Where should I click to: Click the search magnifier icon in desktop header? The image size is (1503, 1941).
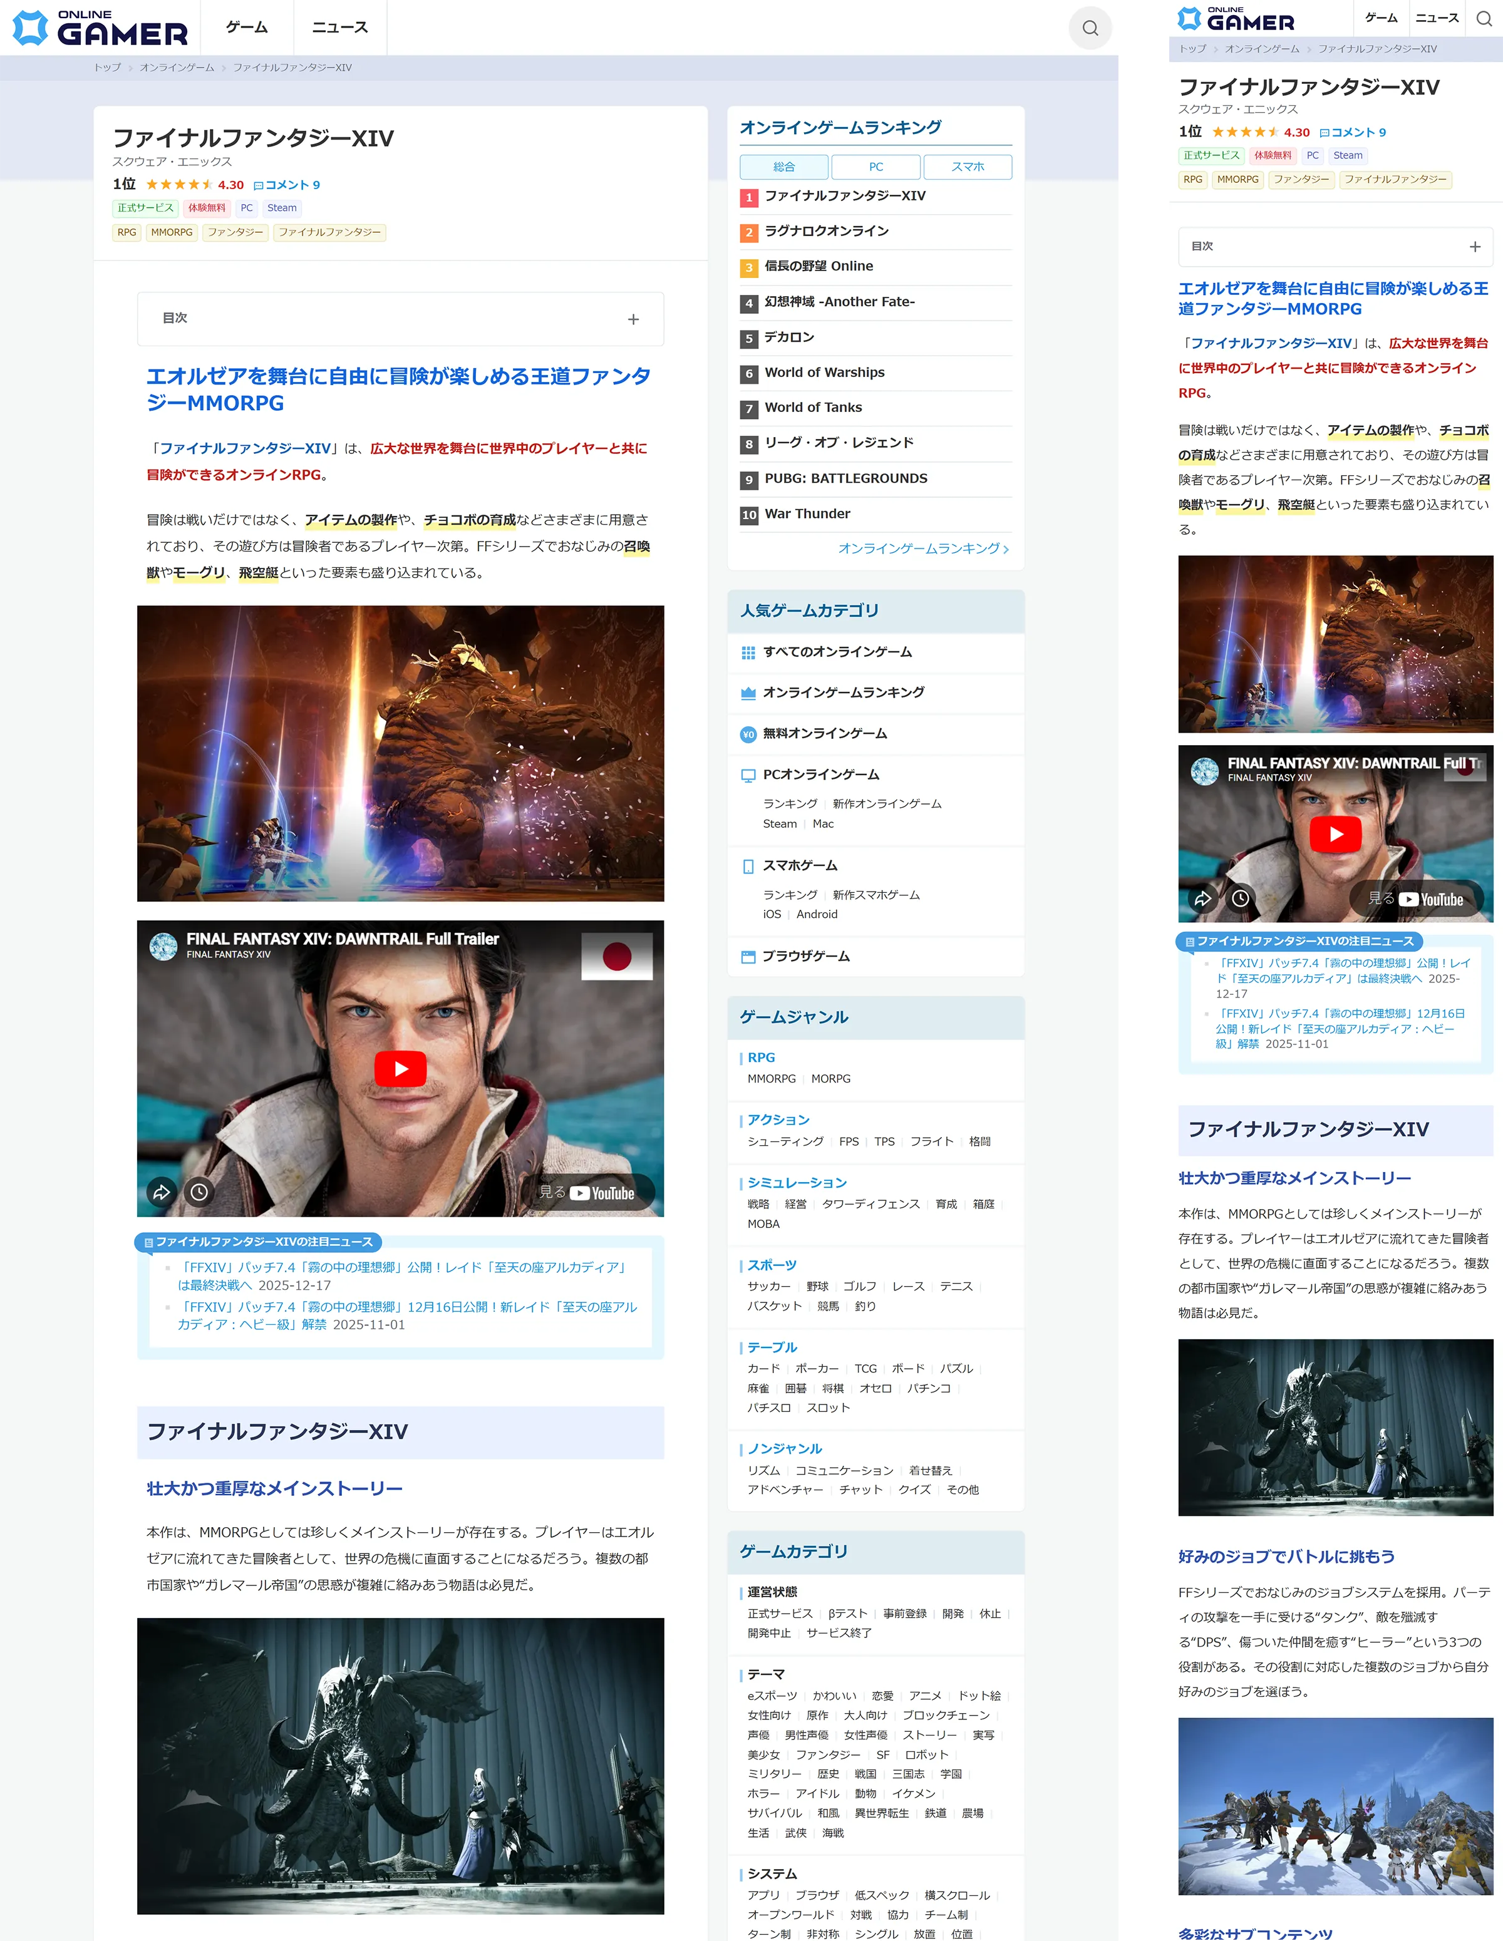click(1090, 28)
